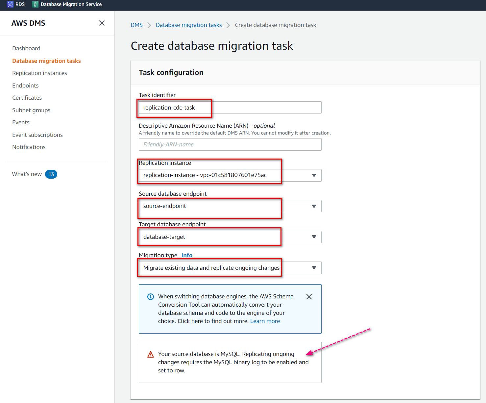Click the Task configuration heading
The width and height of the screenshot is (486, 403).
[x=171, y=72]
